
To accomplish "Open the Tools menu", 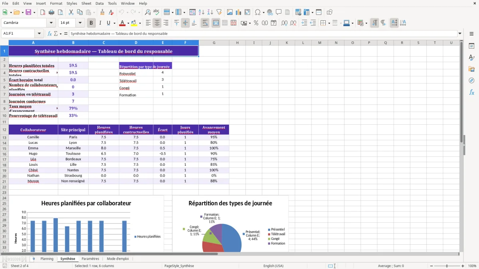I will (112, 3).
